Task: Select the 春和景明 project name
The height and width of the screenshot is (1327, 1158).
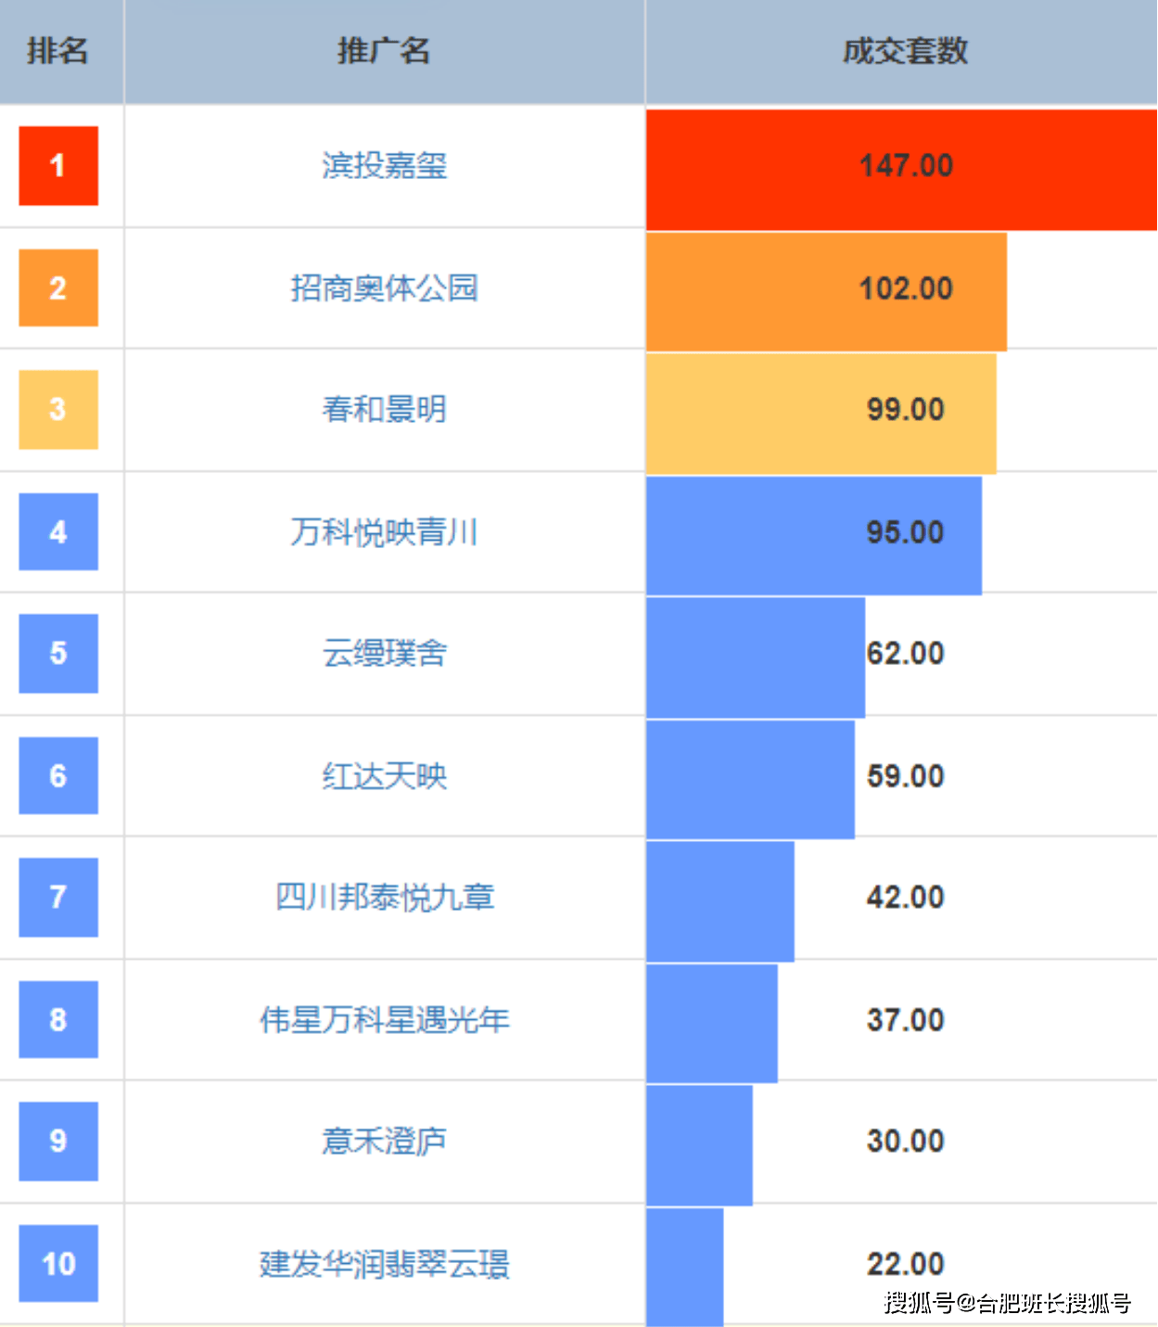Action: tap(384, 410)
